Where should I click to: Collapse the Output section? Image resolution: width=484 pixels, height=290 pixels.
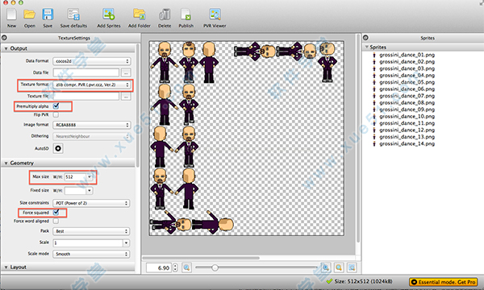(6, 48)
